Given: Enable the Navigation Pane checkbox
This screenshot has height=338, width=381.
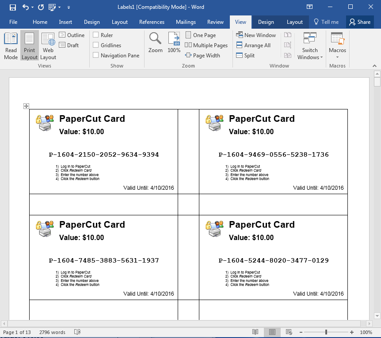Looking at the screenshot, I should [x=96, y=55].
